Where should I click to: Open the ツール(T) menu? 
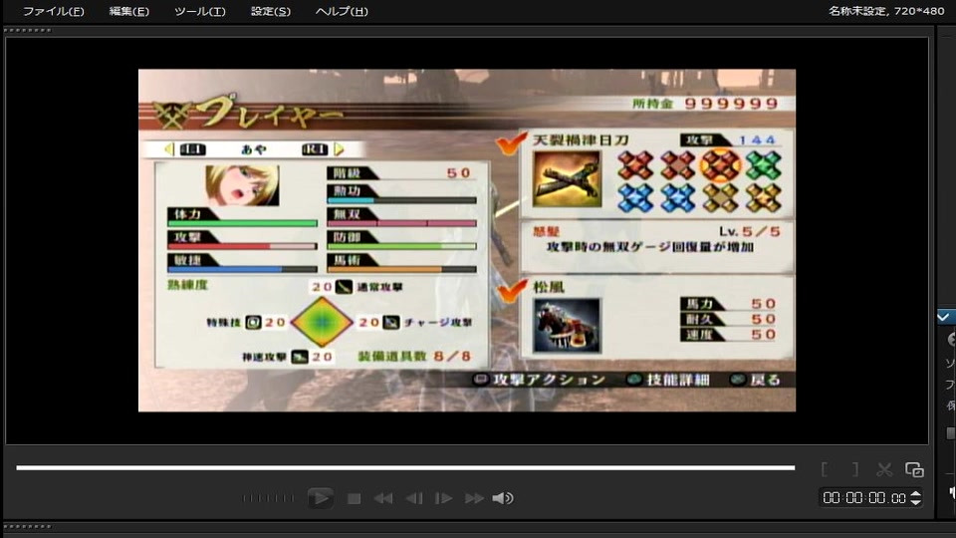tap(199, 11)
